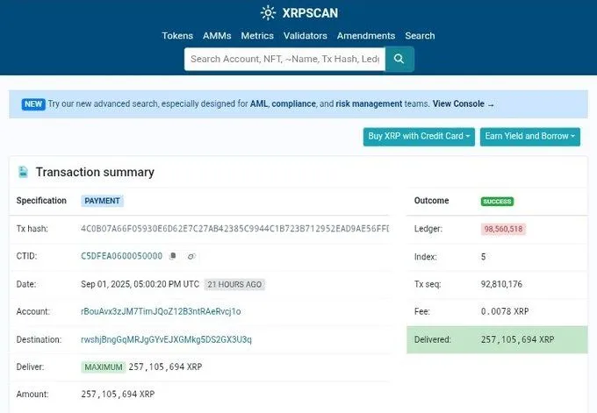The width and height of the screenshot is (597, 413).
Task: Click the Amount 257,105,694 XRP value
Action: tap(118, 395)
